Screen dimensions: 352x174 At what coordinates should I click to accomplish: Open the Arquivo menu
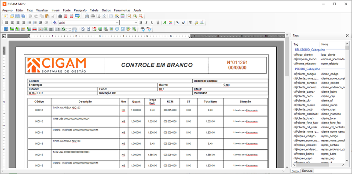click(x=7, y=10)
